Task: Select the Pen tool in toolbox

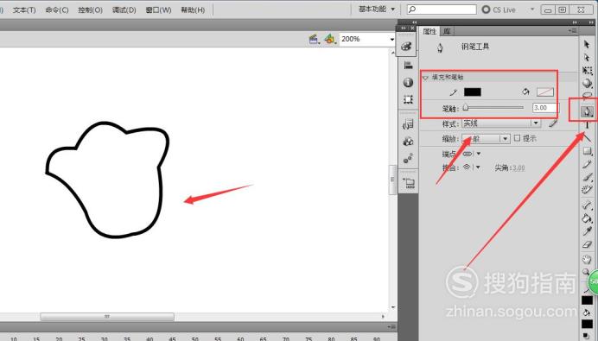Action: click(587, 111)
